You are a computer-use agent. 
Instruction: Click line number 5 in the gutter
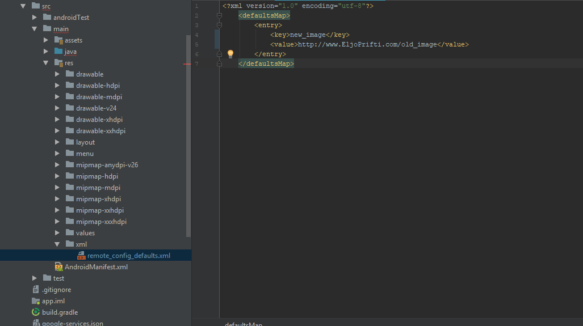pos(196,45)
